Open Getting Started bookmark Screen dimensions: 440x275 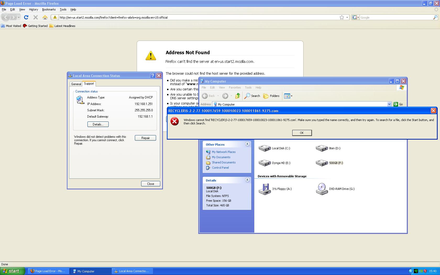[x=35, y=26]
